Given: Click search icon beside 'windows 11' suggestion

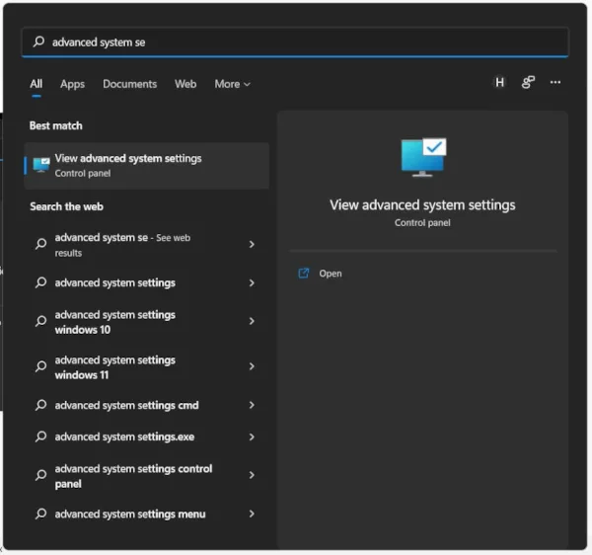Looking at the screenshot, I should pyautogui.click(x=40, y=366).
